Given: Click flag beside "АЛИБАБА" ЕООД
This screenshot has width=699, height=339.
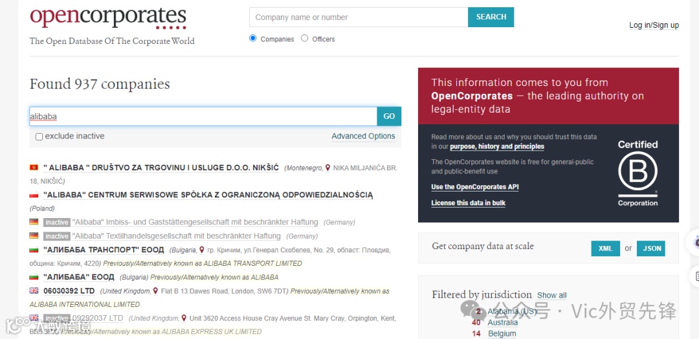Looking at the screenshot, I should pos(34,277).
